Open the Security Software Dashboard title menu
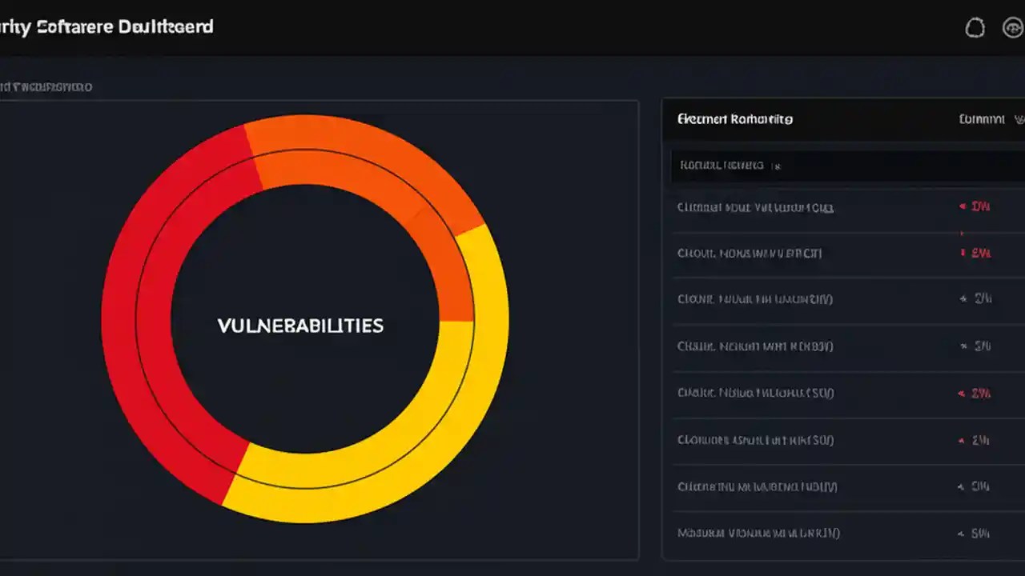Image resolution: width=1025 pixels, height=576 pixels. tap(107, 26)
